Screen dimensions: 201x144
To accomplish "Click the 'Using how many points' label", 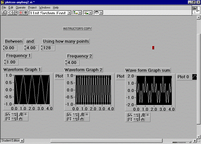I will (x=66, y=41).
